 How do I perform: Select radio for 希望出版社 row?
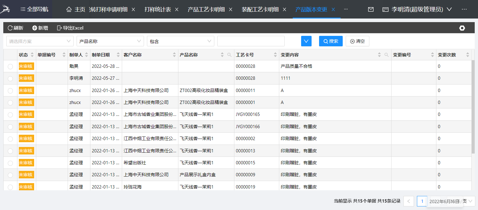[10, 163]
